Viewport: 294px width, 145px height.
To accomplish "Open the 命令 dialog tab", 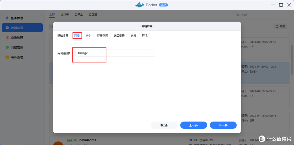I will (88, 36).
